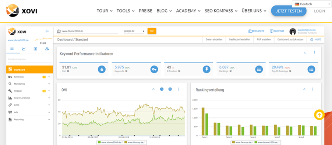Viewport: 332px width, 145px height.
Task: Click the Daten einbetten button
Action: [214, 40]
